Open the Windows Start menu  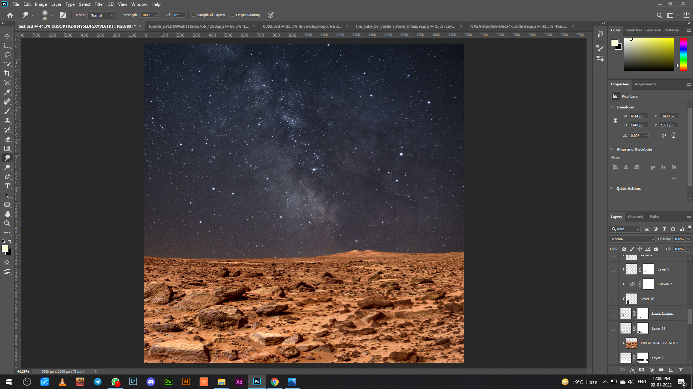[x=9, y=382]
